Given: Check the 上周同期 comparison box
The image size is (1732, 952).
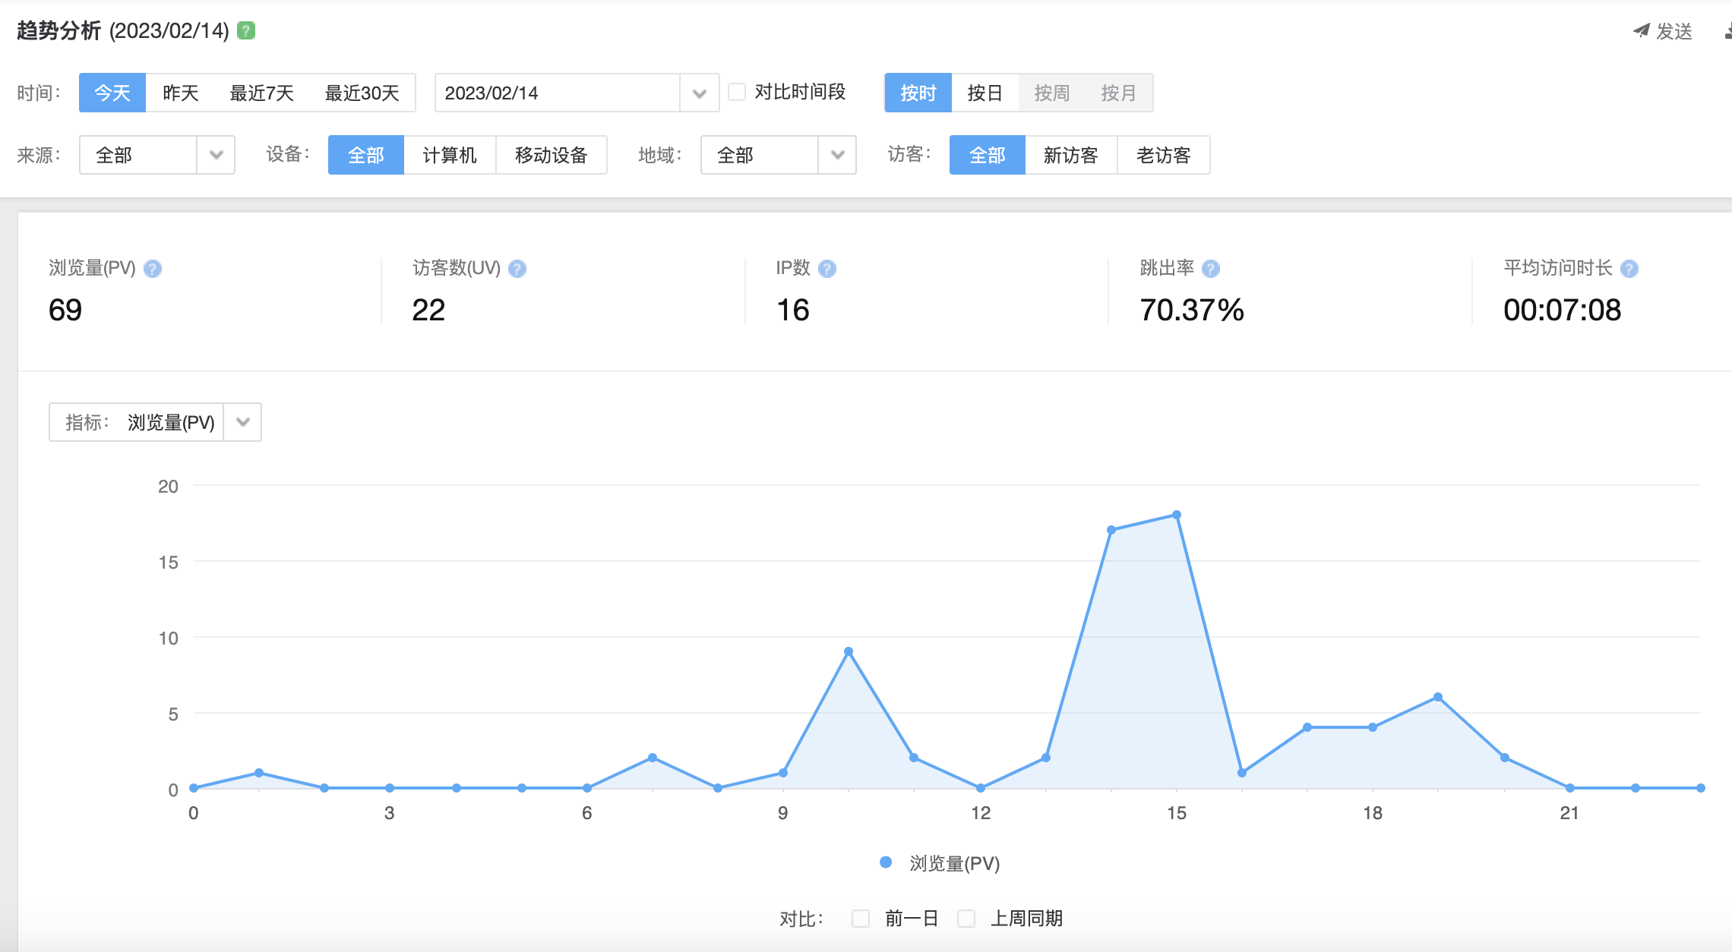Looking at the screenshot, I should (x=966, y=919).
